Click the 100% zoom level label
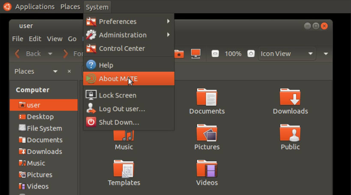The image size is (351, 195). pos(233,53)
